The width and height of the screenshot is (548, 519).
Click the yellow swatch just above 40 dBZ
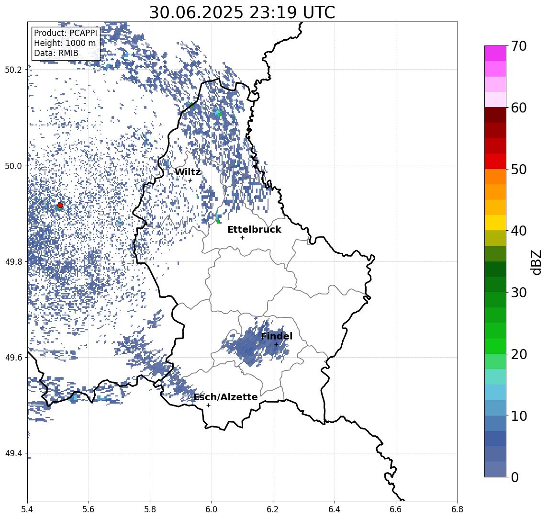(495, 223)
